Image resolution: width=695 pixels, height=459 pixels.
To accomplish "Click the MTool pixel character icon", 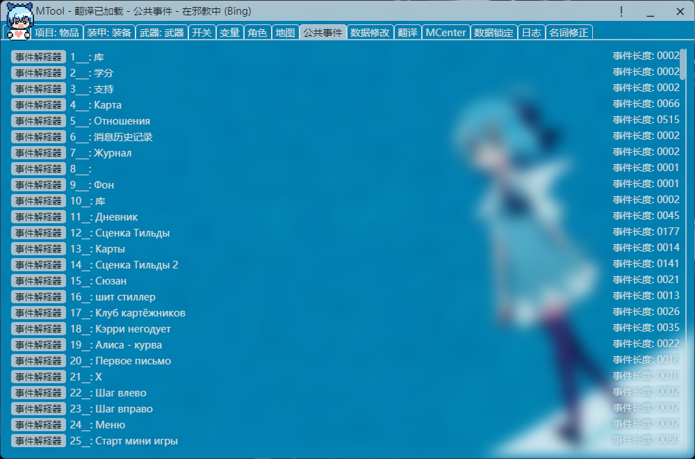I will pyautogui.click(x=17, y=19).
